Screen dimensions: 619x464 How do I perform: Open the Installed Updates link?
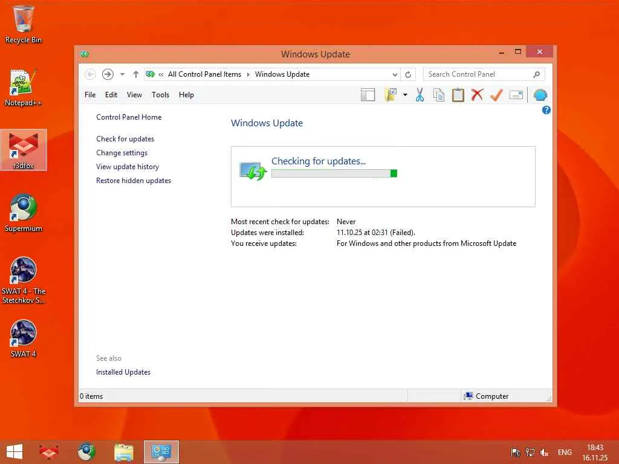click(x=123, y=372)
